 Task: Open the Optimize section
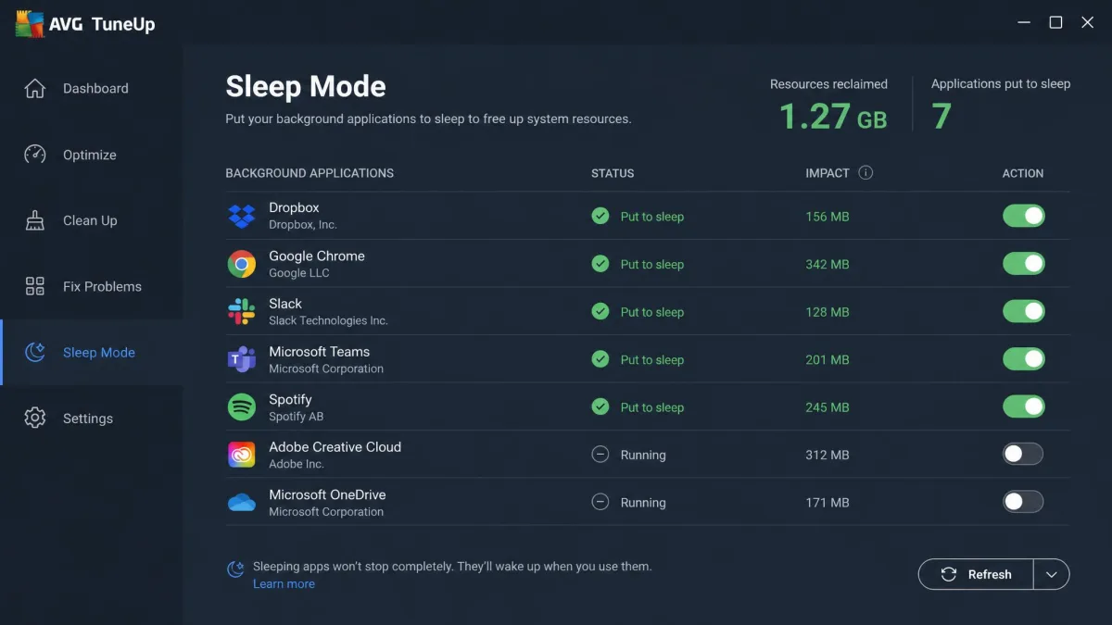[x=92, y=155]
